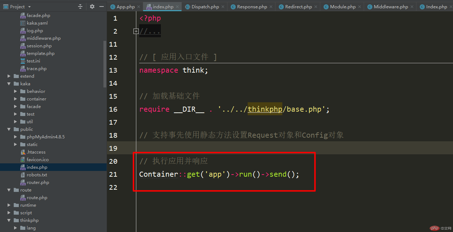453x232 pixels.
Task: Select facade.php in project tree
Action: pyautogui.click(x=38, y=16)
